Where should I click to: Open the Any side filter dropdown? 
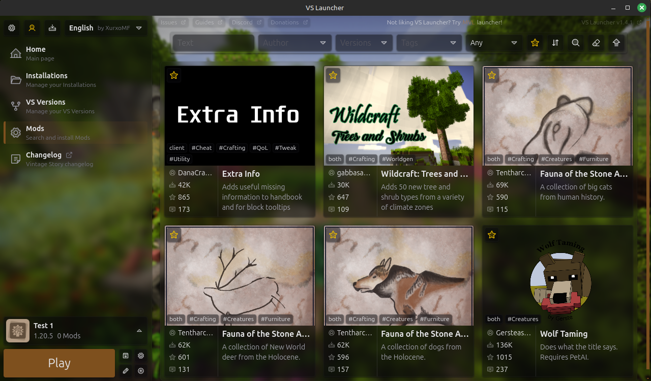494,43
